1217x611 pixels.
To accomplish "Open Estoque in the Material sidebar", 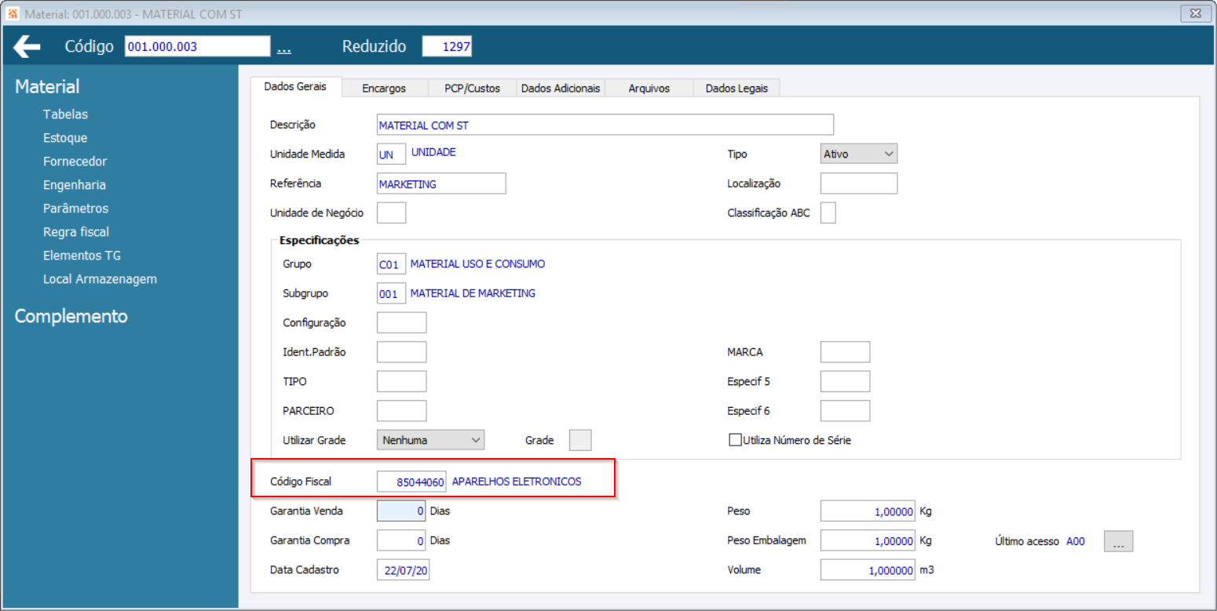I will point(65,138).
